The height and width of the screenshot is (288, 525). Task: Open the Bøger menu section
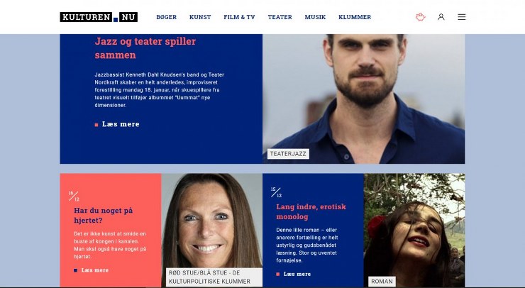pyautogui.click(x=167, y=17)
